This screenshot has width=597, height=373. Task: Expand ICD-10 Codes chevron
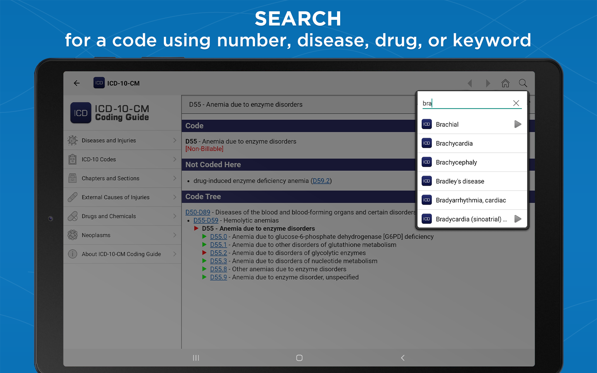175,159
